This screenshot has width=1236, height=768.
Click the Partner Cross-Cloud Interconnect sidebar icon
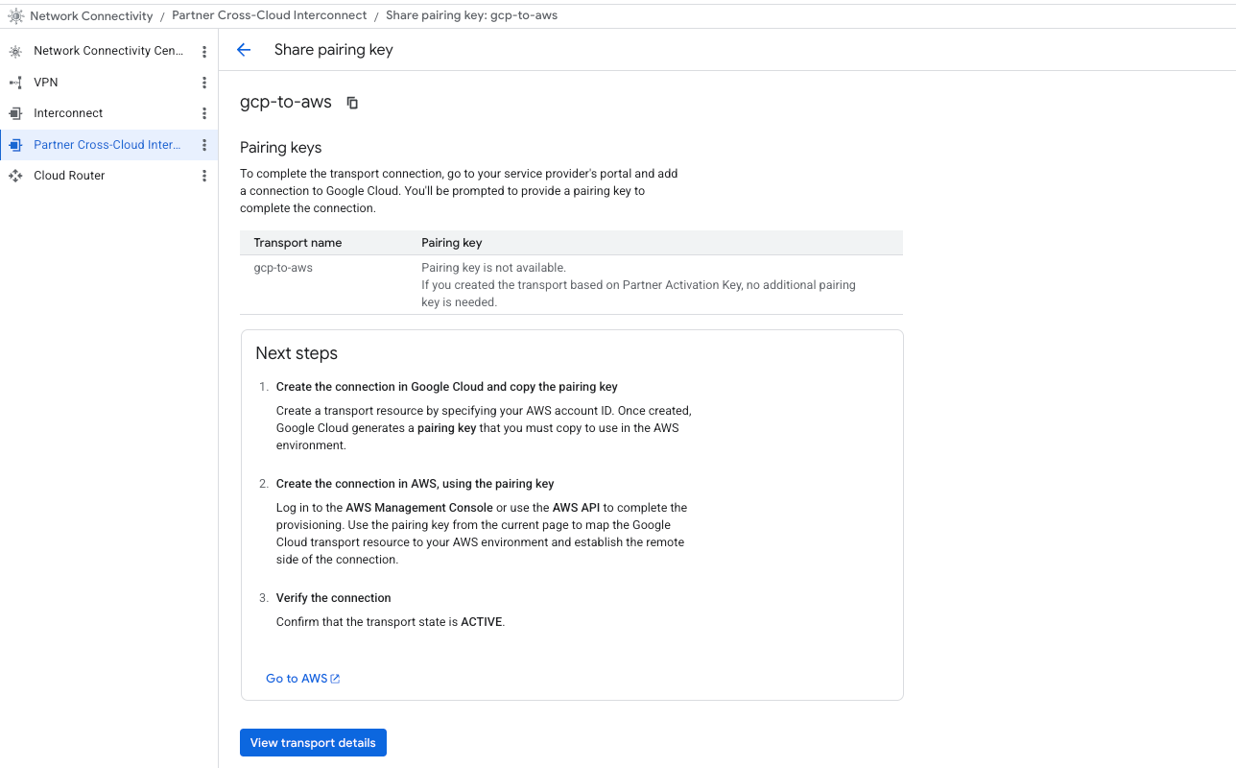(15, 145)
